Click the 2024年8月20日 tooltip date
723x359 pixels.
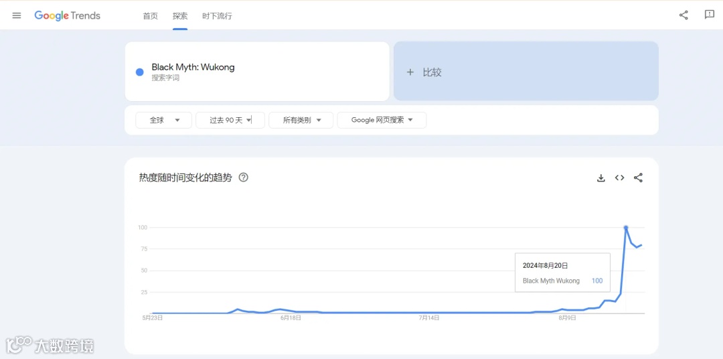point(545,266)
